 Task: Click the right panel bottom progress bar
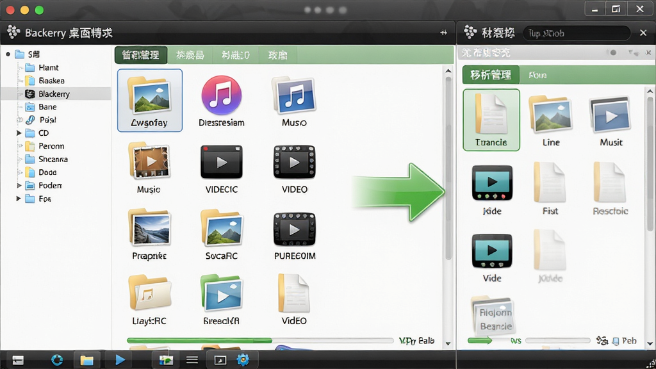coord(558,341)
